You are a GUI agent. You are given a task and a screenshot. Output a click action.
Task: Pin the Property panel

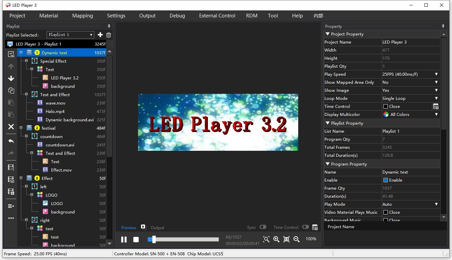(443, 26)
